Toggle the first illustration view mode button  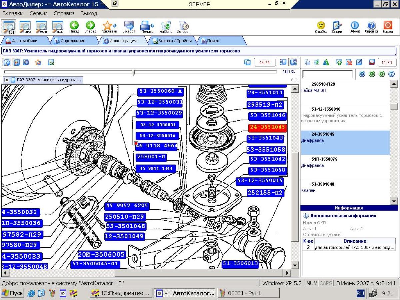(x=7, y=62)
